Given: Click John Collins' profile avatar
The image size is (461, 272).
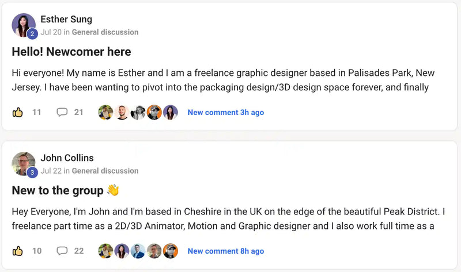Looking at the screenshot, I should pyautogui.click(x=24, y=164).
